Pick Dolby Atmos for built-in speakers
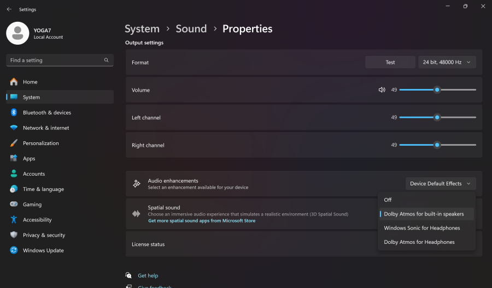This screenshot has height=288, width=492. (x=424, y=214)
